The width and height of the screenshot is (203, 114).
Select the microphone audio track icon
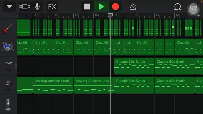pyautogui.click(x=8, y=105)
